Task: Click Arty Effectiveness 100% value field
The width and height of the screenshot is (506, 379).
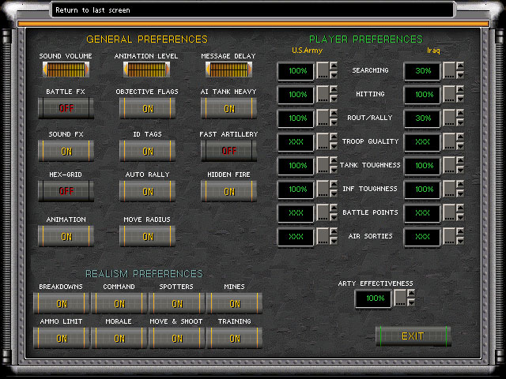Action: pyautogui.click(x=374, y=298)
